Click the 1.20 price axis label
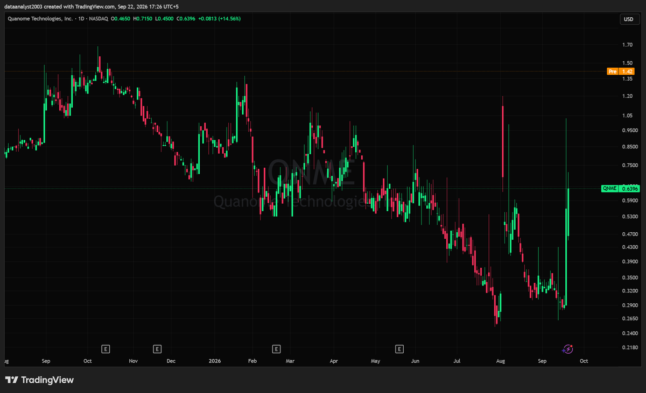 click(627, 96)
